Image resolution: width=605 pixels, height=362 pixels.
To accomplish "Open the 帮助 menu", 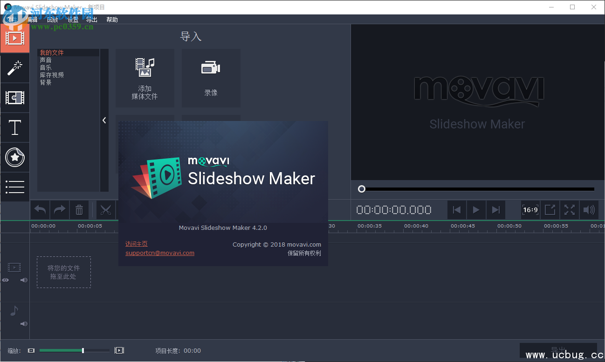I will [x=112, y=20].
